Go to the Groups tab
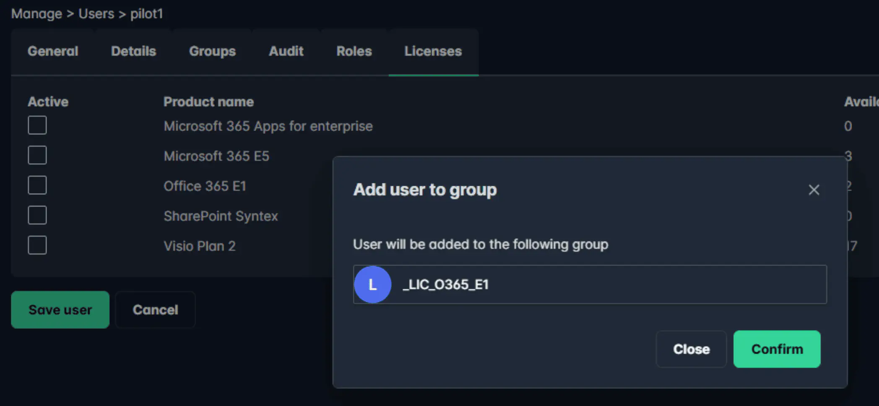 (x=212, y=51)
